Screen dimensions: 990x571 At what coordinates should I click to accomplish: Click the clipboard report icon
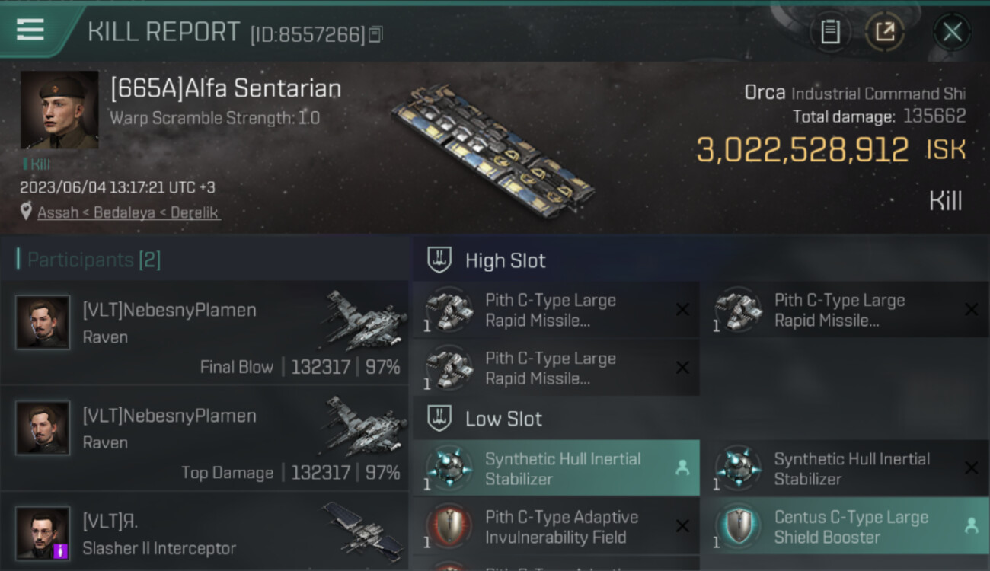pos(830,32)
